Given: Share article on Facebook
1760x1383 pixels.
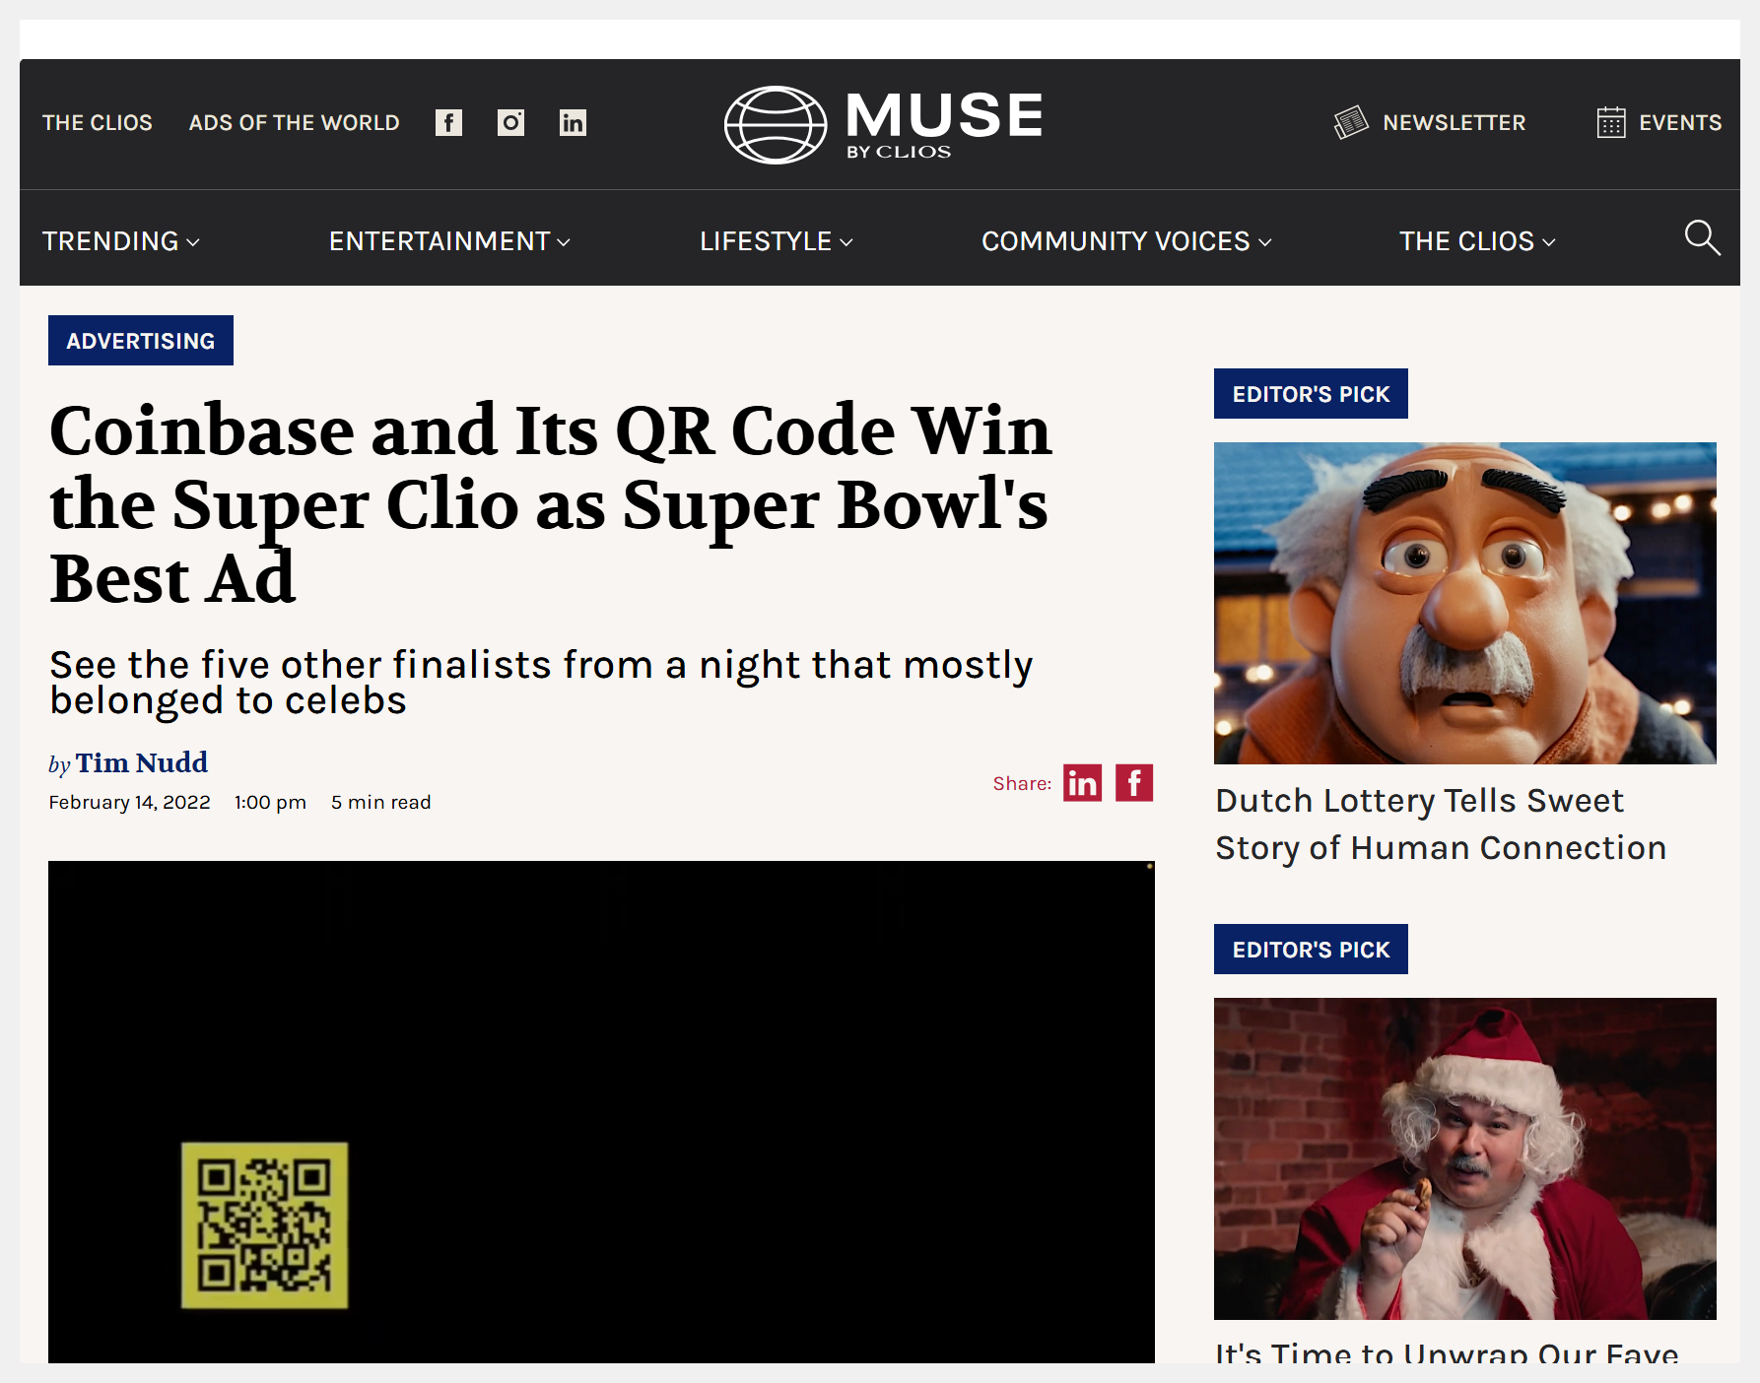Looking at the screenshot, I should (x=1134, y=783).
